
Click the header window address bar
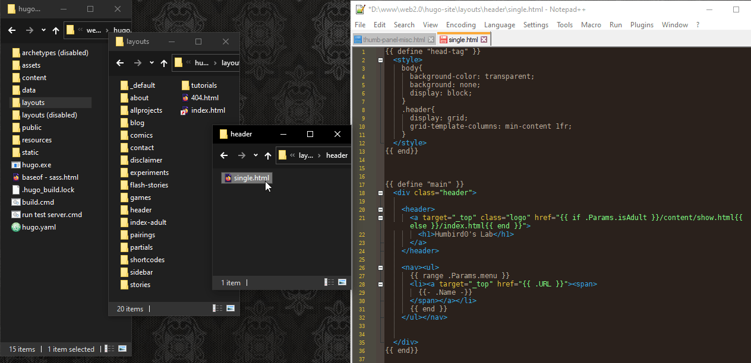[x=314, y=155]
